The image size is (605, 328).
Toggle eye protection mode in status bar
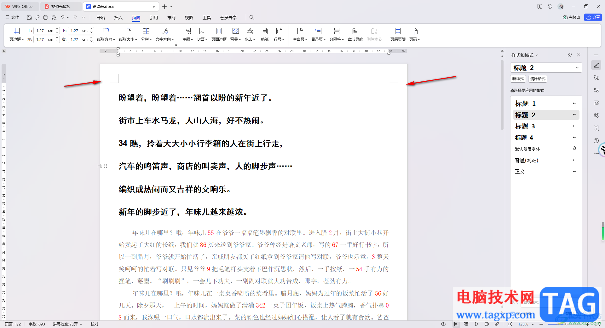[x=443, y=324]
